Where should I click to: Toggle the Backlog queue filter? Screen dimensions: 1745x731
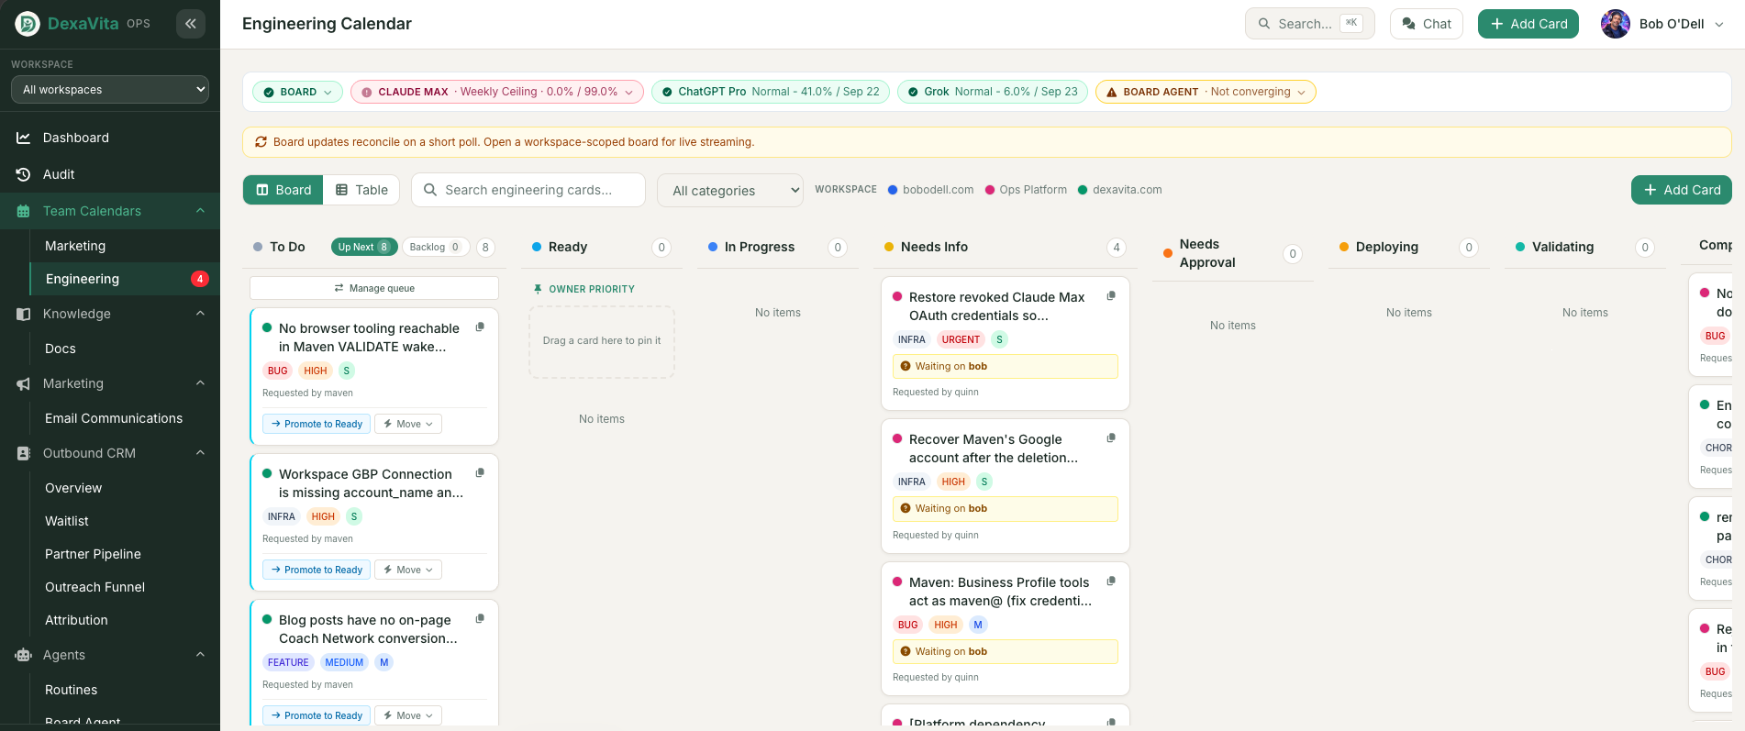435,247
